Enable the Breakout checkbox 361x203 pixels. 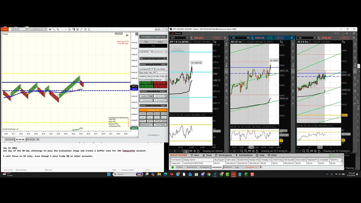tap(166, 80)
